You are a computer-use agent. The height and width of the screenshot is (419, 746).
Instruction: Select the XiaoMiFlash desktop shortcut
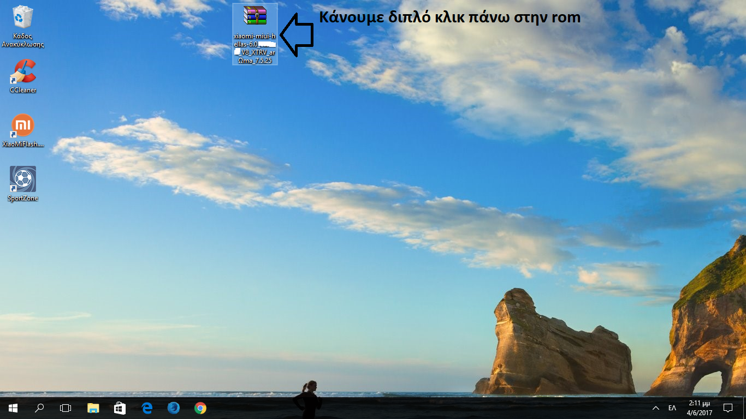click(22, 131)
